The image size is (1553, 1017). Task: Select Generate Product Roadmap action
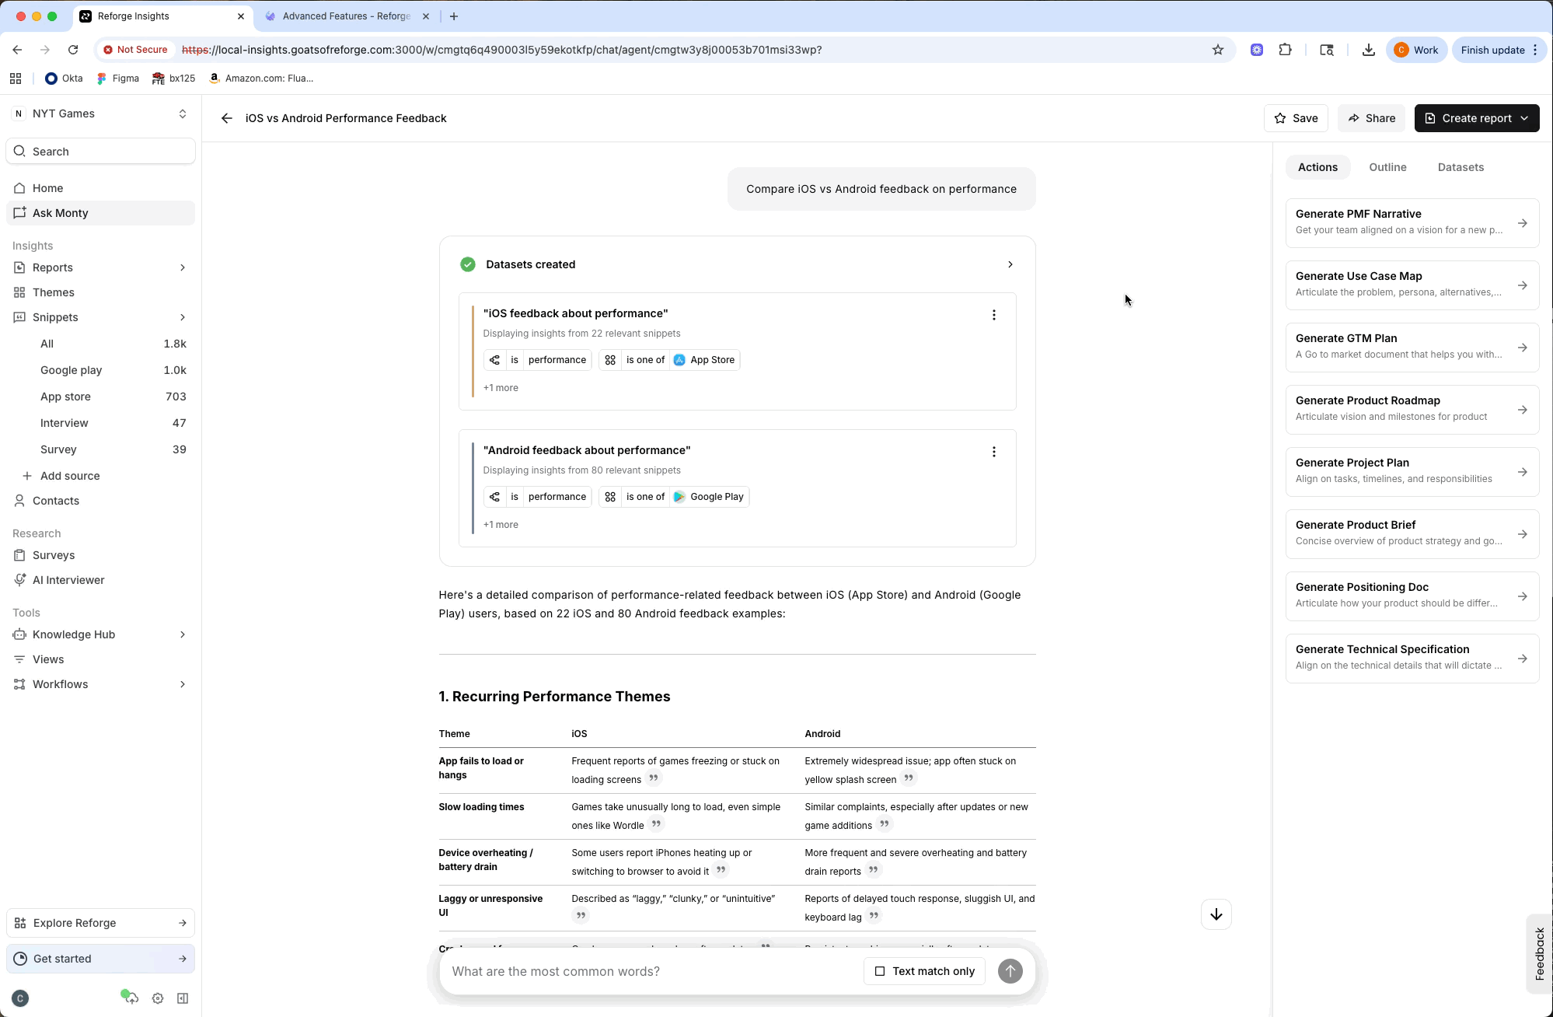coord(1412,409)
